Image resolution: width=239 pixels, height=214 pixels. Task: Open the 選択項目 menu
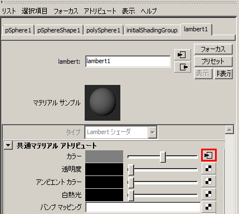pyautogui.click(x=35, y=11)
